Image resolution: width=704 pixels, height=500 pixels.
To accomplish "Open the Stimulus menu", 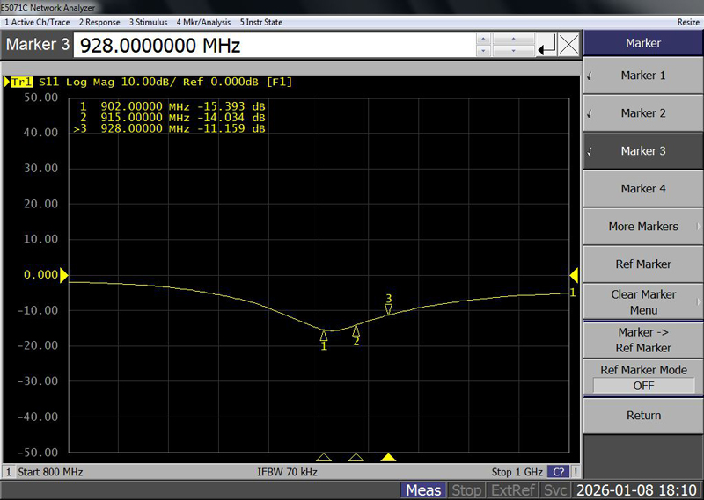I will (x=150, y=22).
